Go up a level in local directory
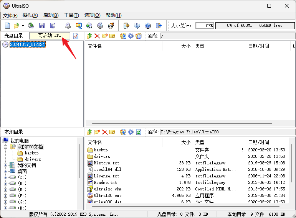Screen dimensions: 296x218 pyautogui.click(x=89, y=132)
